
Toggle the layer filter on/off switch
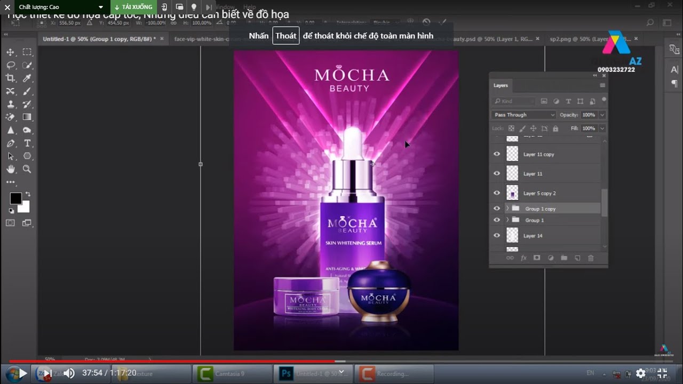(x=604, y=100)
